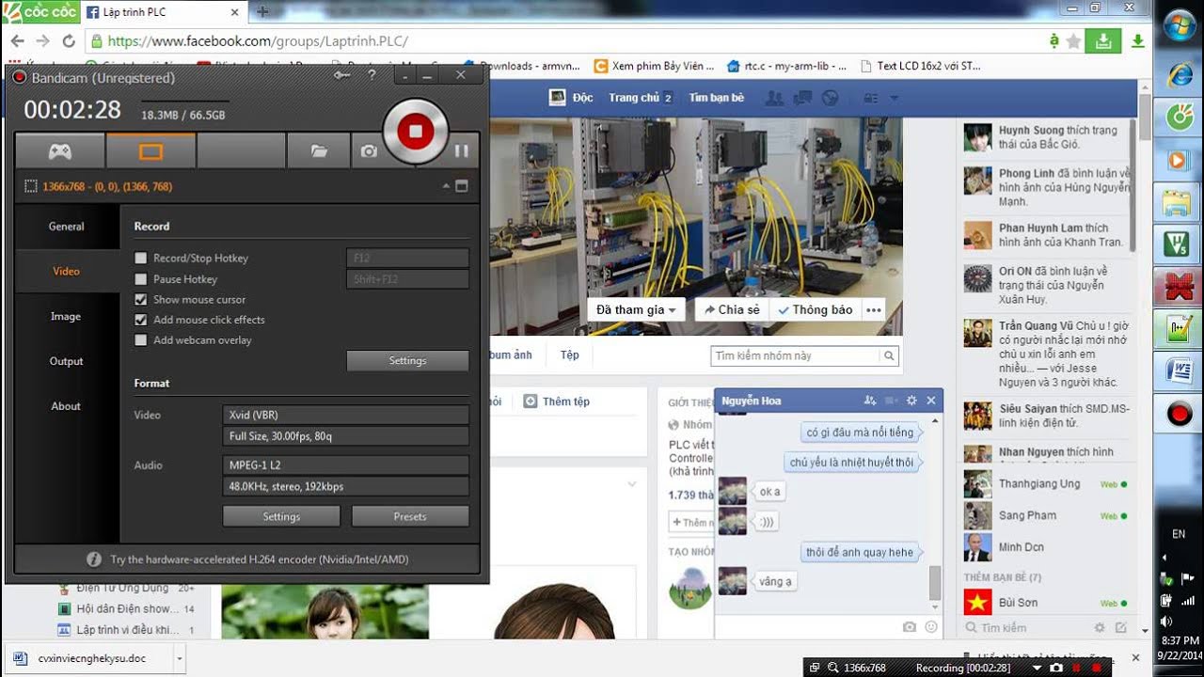Open Facebook friend requests icon
The image size is (1204, 677).
pyautogui.click(x=775, y=98)
